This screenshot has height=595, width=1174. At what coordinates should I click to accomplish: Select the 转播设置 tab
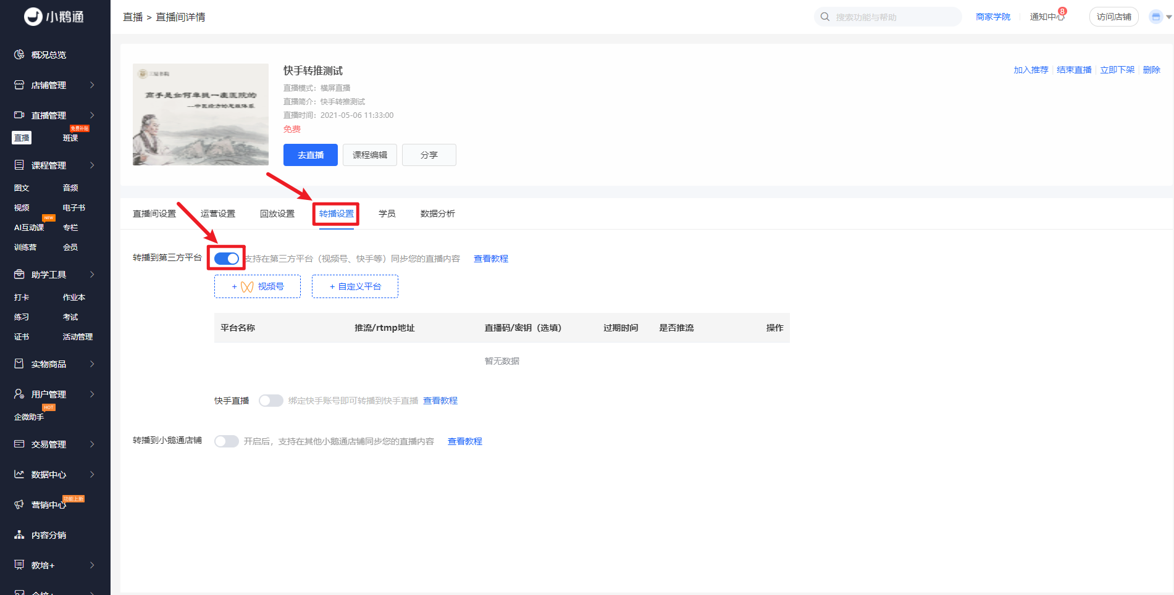[x=337, y=214]
